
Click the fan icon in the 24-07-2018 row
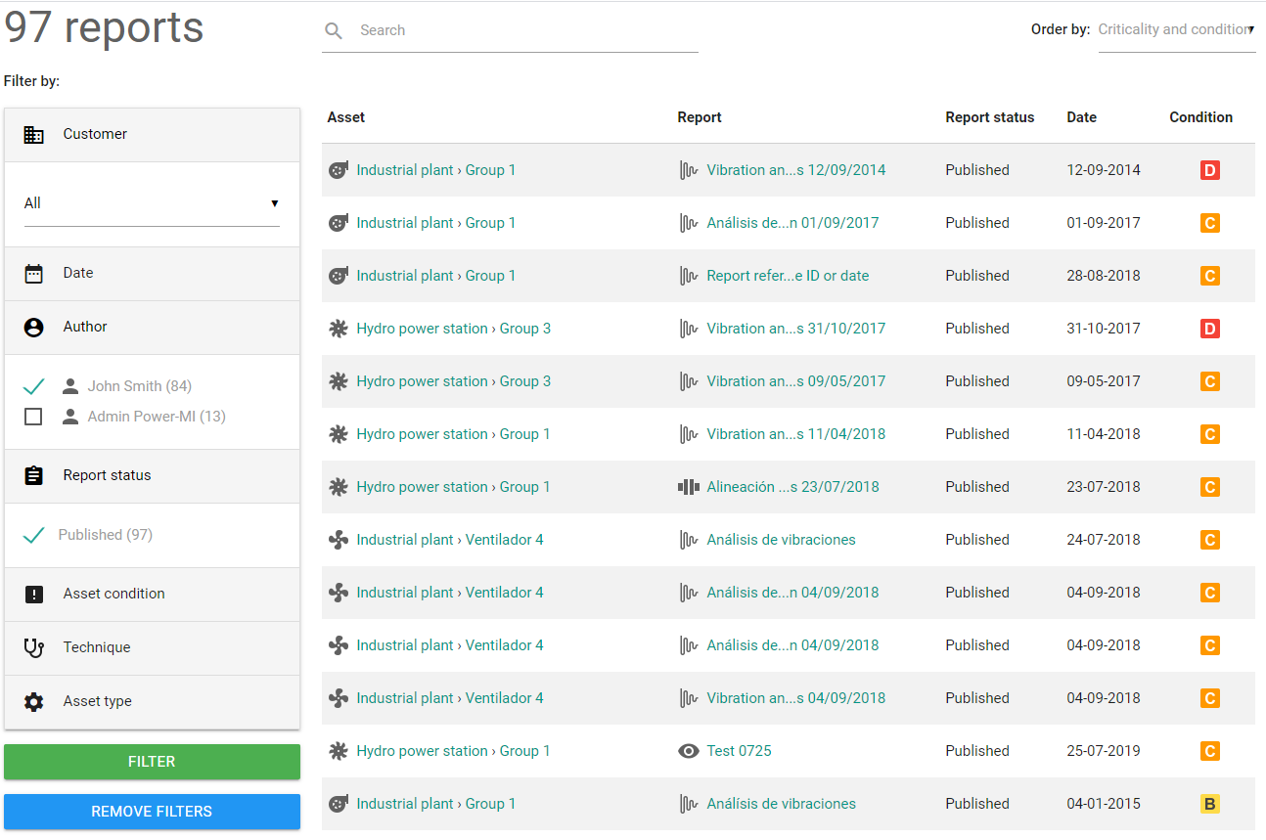click(x=339, y=540)
